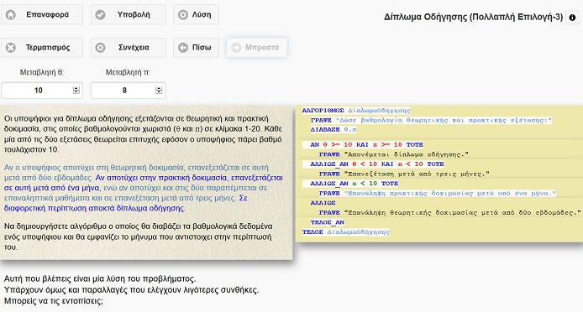Select the ΔΙΑΒΑΣΕ θ,π code line
Screen dimensions: 583x312
click(x=334, y=130)
